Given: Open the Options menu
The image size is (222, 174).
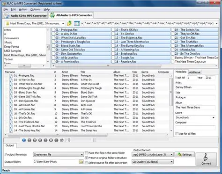Looking at the screenshot, I should pyautogui.click(x=36, y=9).
